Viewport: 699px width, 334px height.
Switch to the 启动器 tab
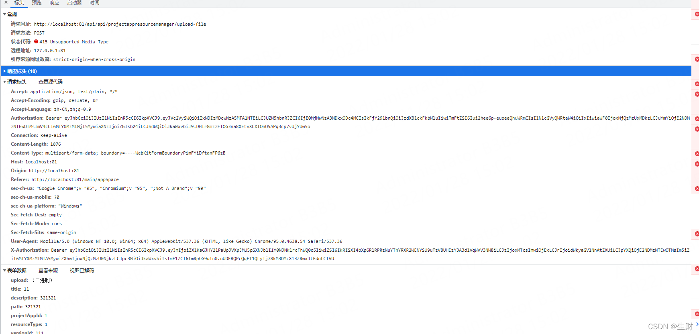[74, 3]
